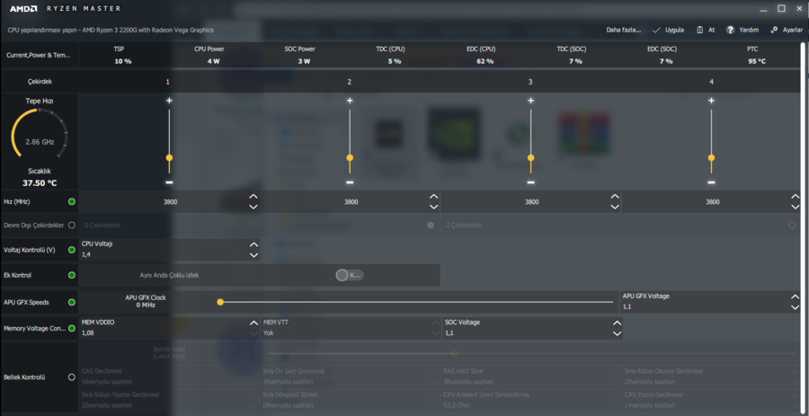Select the 0 Çekirdekler radio option

click(x=431, y=226)
